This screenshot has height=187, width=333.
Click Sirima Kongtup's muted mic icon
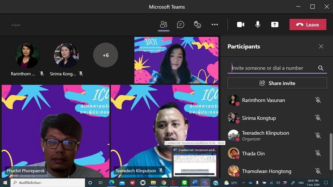click(x=318, y=118)
